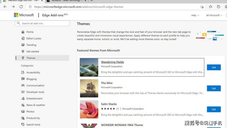Open WONDER WOMAN 1984 Theme title

click(122, 125)
